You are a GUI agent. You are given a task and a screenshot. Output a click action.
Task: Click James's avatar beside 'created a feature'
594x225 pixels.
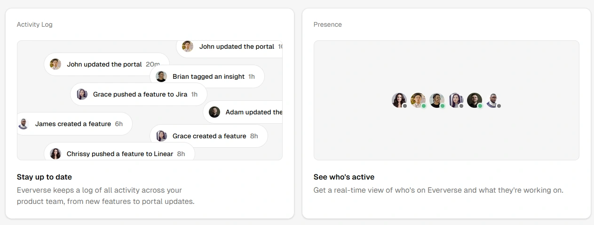23,124
